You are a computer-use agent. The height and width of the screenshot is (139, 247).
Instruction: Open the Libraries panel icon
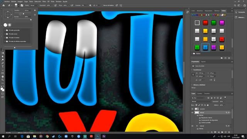pos(236,17)
